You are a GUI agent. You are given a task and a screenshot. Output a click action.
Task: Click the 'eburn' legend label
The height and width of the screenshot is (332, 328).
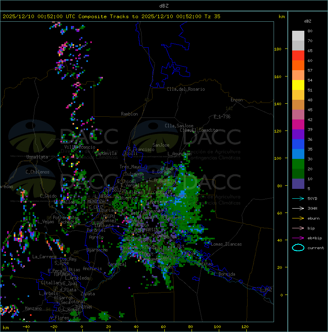[x=313, y=218]
